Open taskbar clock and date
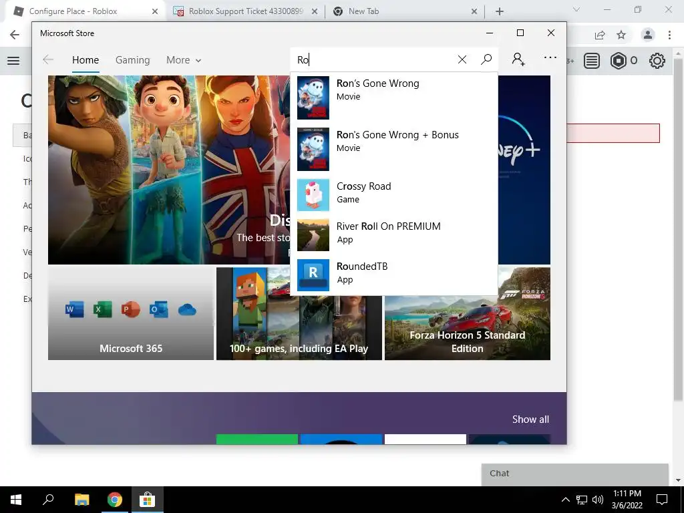 tap(627, 500)
